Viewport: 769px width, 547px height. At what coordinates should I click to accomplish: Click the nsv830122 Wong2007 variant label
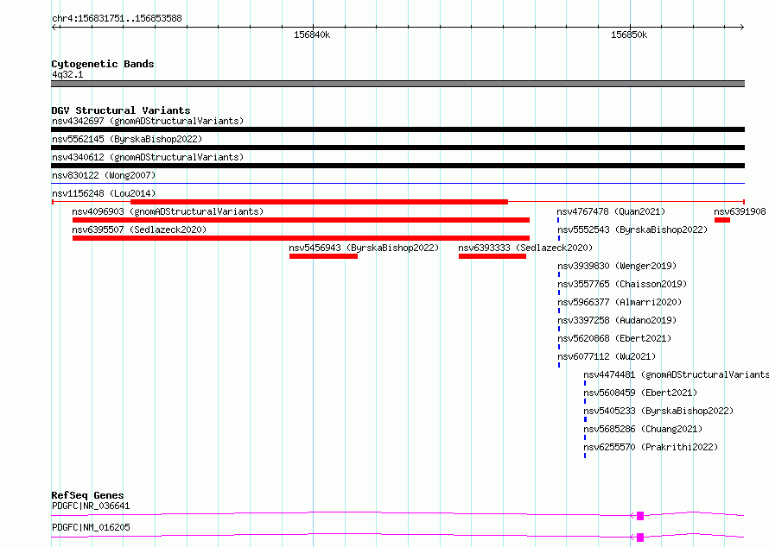pyautogui.click(x=104, y=175)
